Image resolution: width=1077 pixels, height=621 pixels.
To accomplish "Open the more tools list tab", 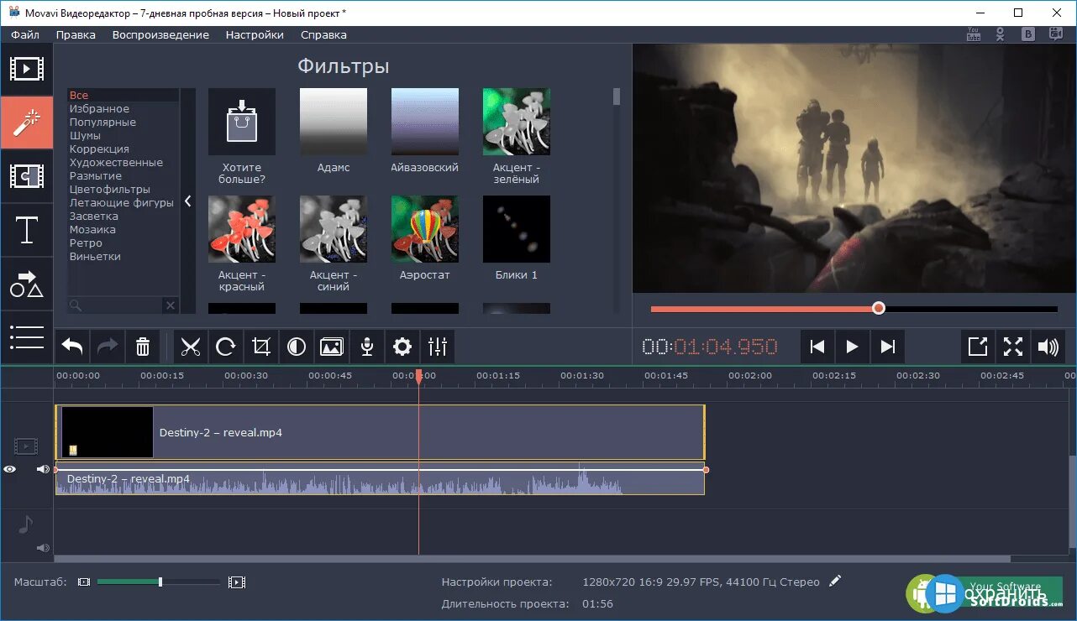I will coord(26,337).
